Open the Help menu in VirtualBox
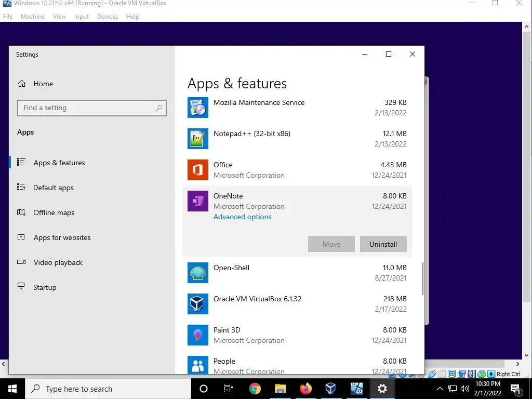Screen dimensions: 532x399 tap(132, 16)
